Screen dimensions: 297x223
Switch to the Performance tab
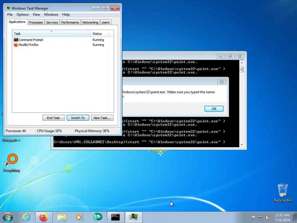70,22
